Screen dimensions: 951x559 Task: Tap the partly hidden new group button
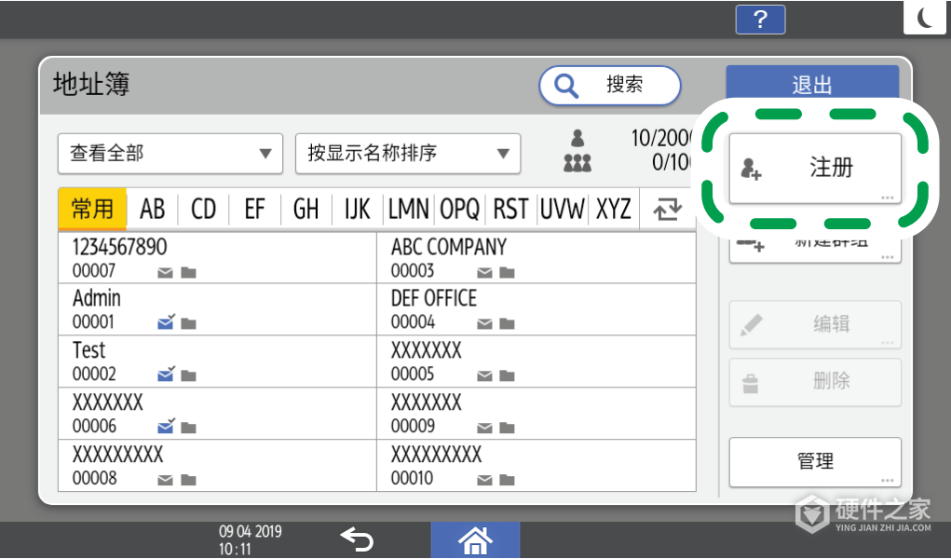(x=814, y=249)
